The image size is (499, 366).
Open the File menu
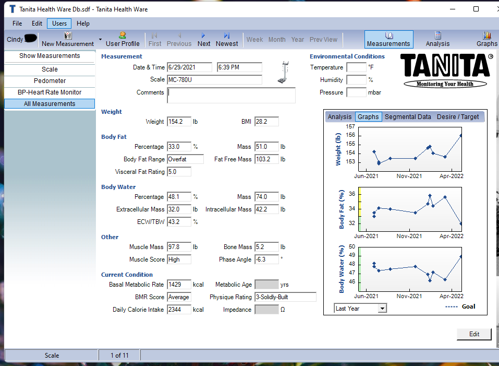(x=17, y=23)
